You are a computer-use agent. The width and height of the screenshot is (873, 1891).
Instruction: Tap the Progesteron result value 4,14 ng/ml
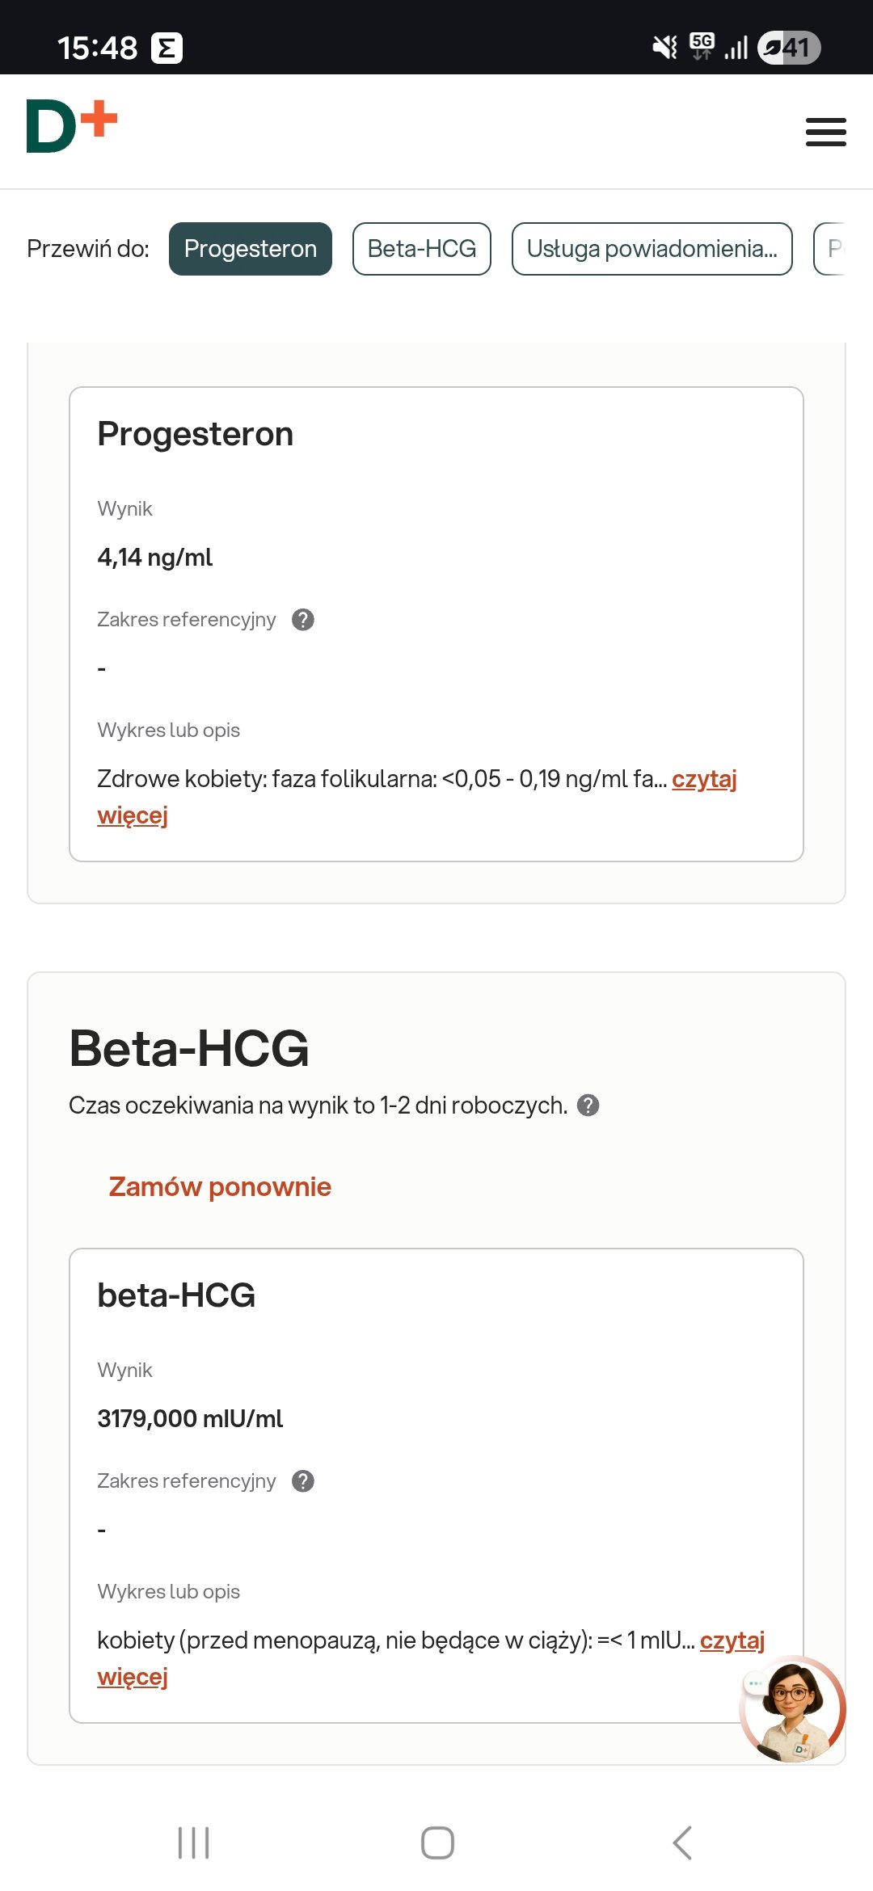pyautogui.click(x=155, y=558)
